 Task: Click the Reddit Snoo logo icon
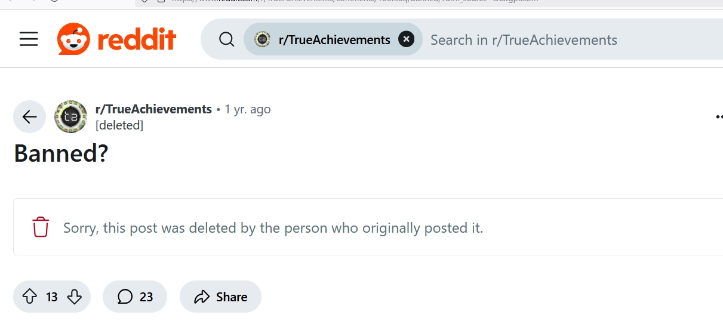click(x=73, y=39)
